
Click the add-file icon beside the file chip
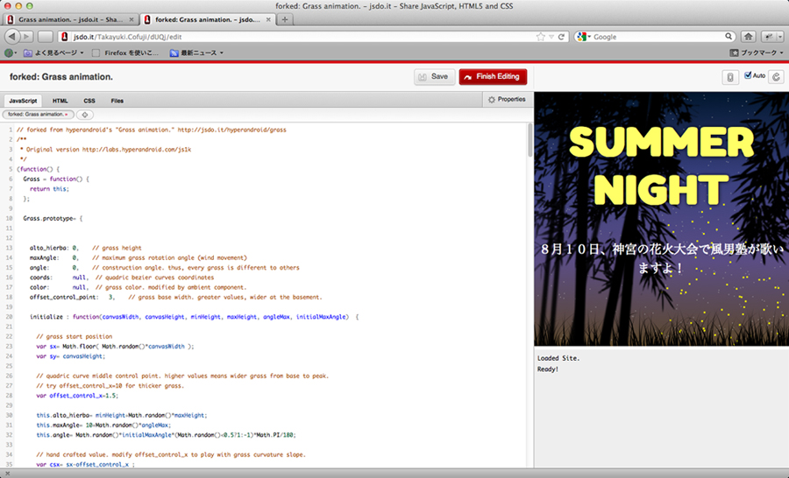[85, 115]
